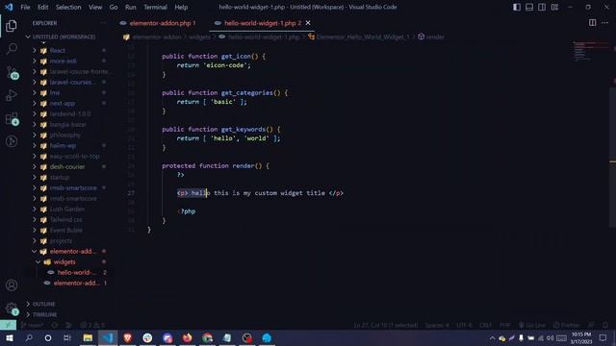616x346 pixels.
Task: Open the Run menu
Action: [x=131, y=7]
